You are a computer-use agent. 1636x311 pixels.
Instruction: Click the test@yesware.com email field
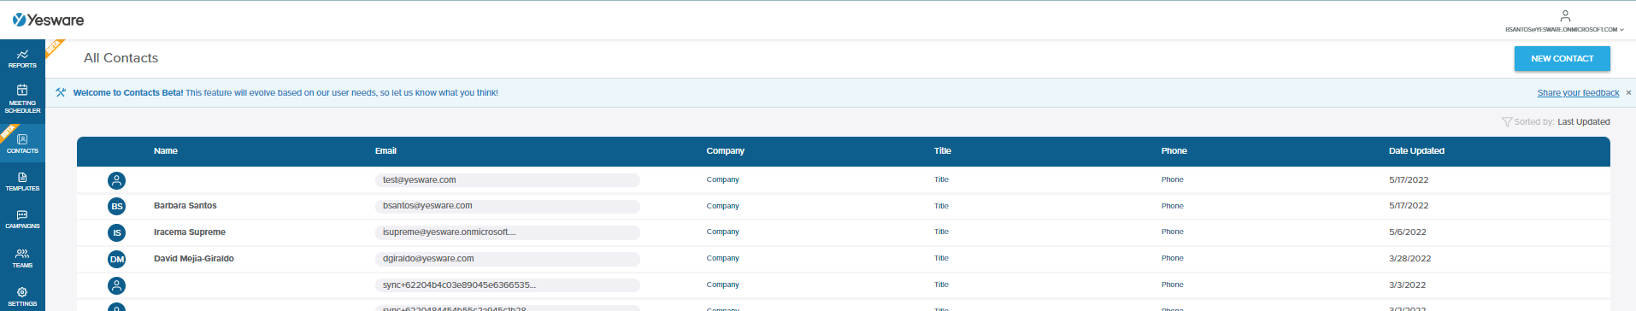click(x=508, y=180)
